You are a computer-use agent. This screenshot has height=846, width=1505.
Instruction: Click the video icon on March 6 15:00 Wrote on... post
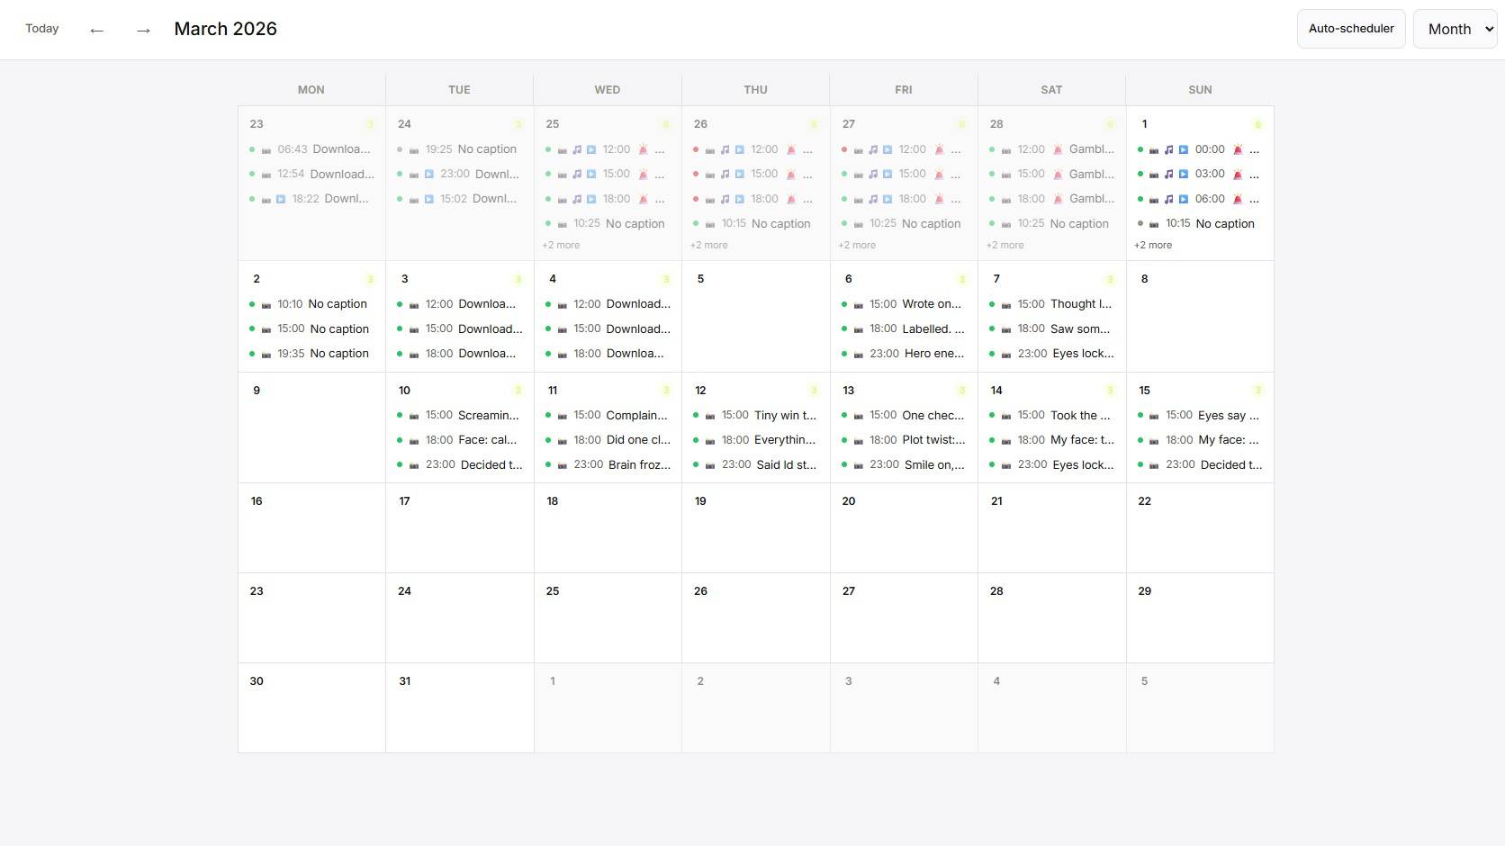859,305
